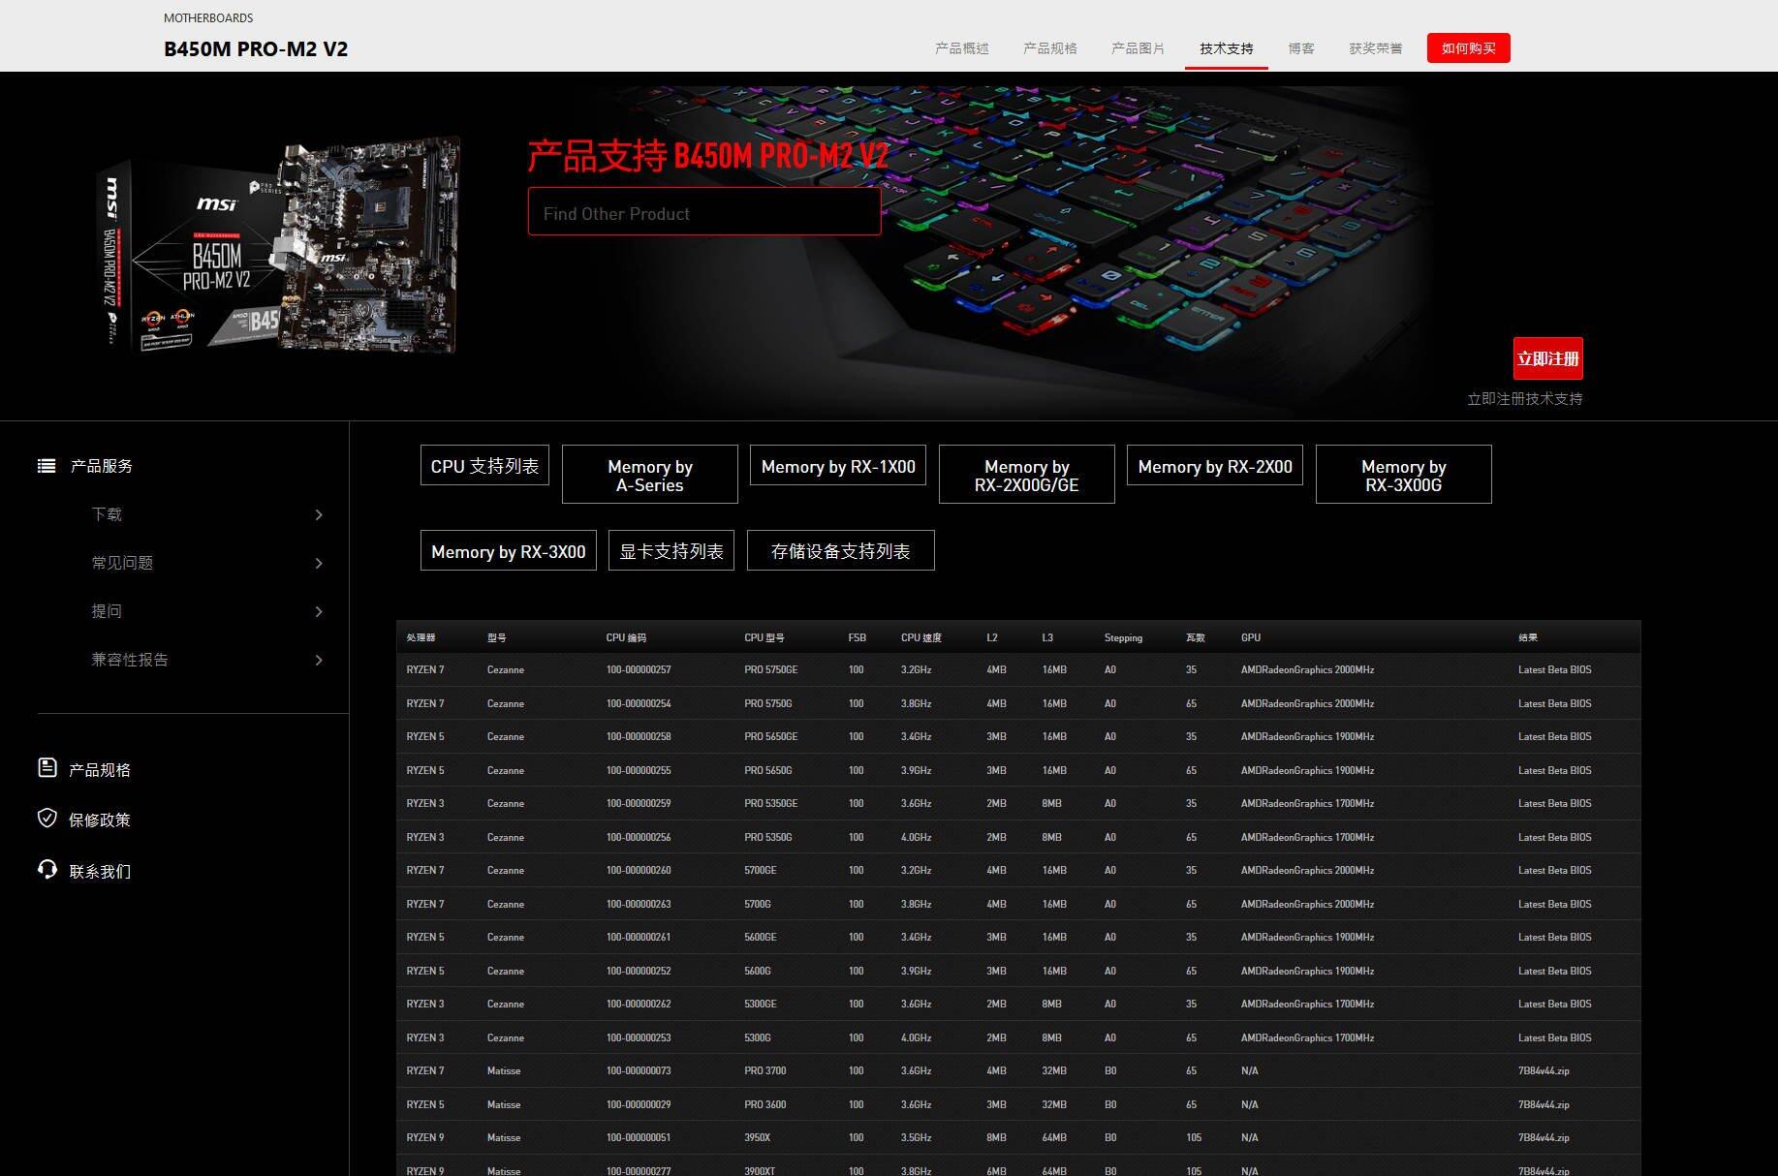Focus the Find Other Product search field

point(704,212)
